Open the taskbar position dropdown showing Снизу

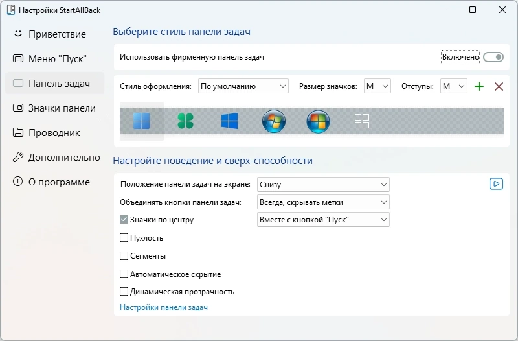tap(323, 185)
